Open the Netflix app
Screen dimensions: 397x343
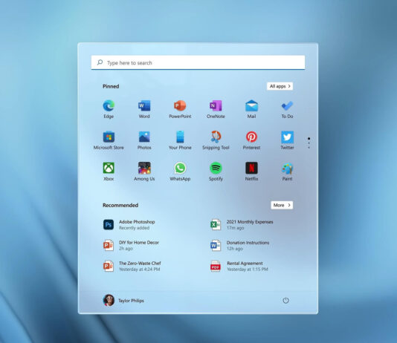[x=251, y=171]
